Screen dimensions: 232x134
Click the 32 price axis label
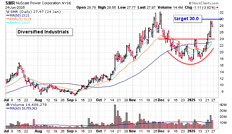[221, 13]
